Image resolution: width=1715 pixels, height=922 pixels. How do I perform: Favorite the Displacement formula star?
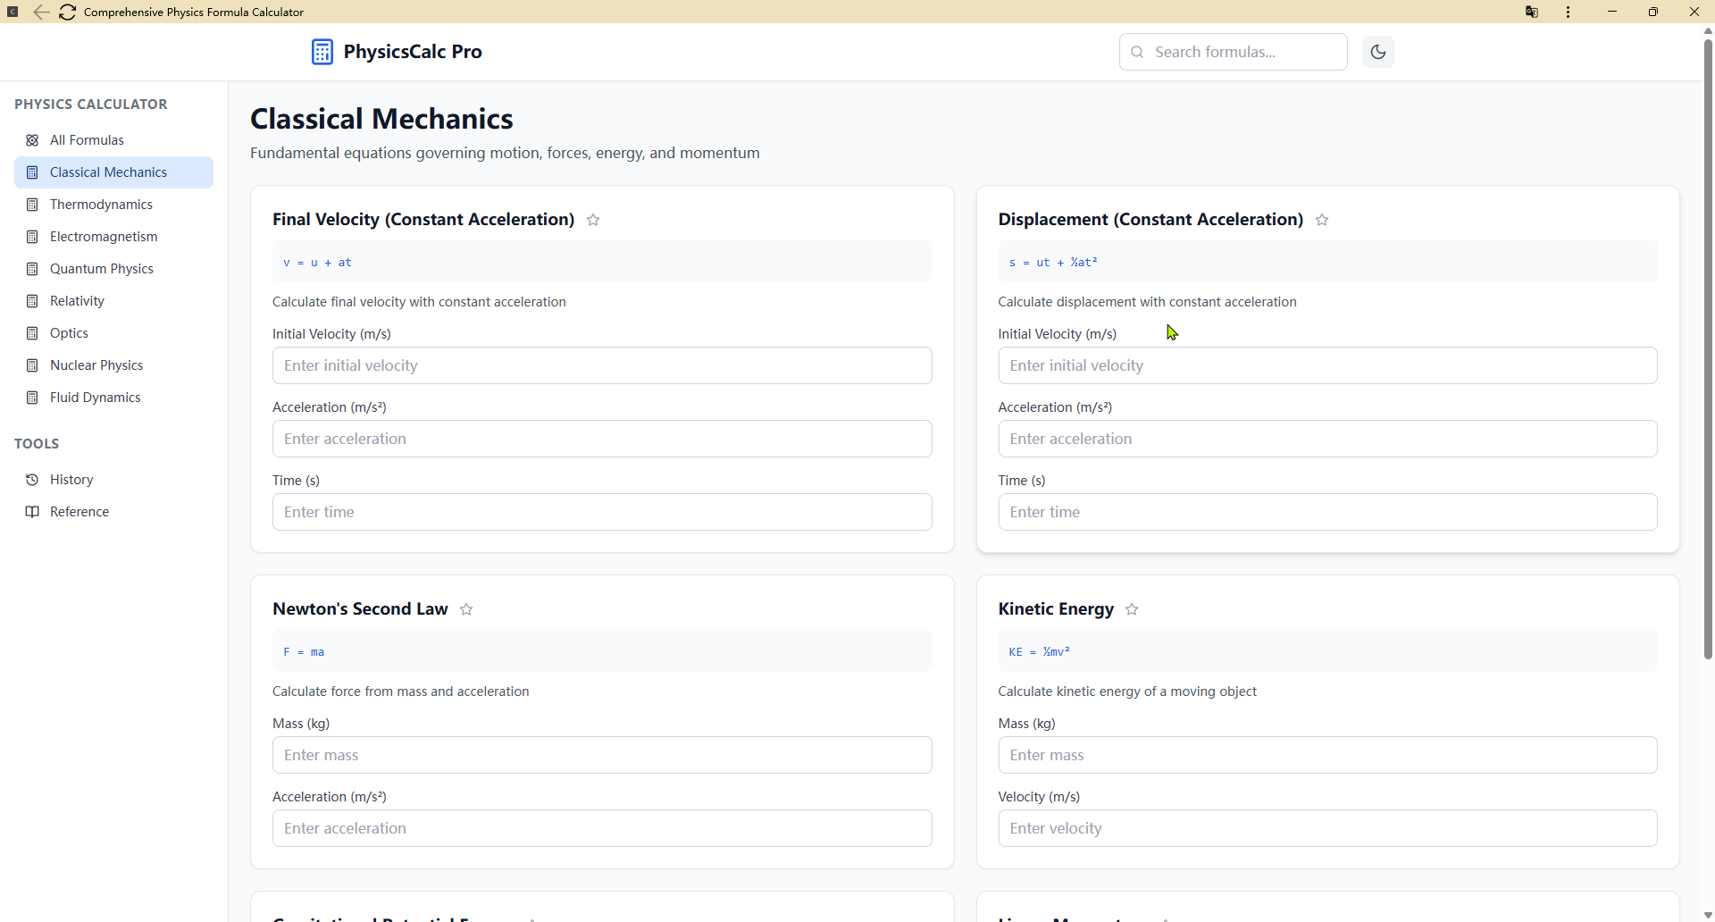point(1322,220)
